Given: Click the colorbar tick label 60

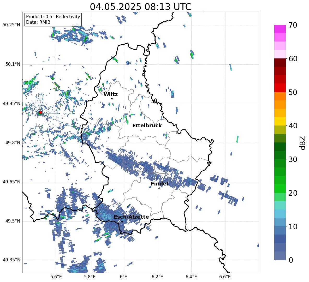Looking at the screenshot, I should [293, 59].
